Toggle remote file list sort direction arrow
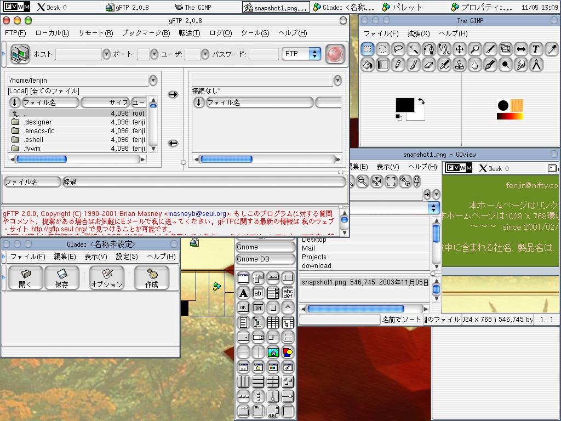Screen dimensions: 561x421 pyautogui.click(x=198, y=103)
